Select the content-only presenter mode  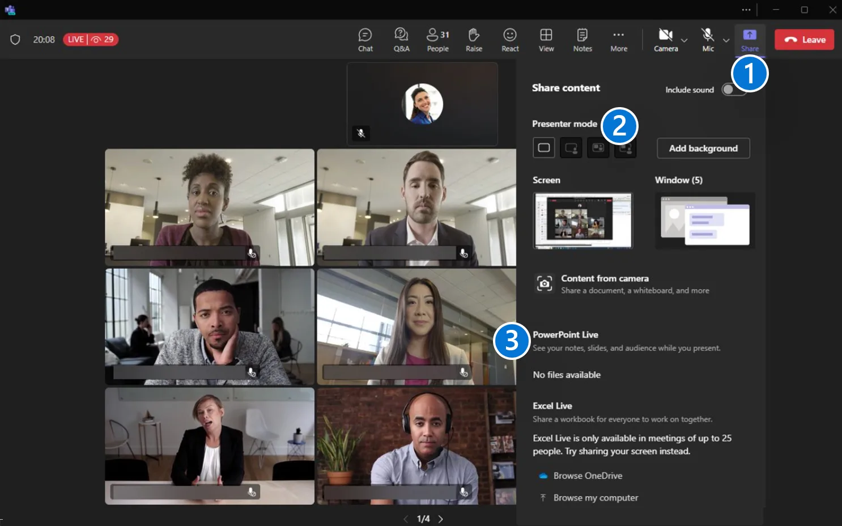[544, 148]
